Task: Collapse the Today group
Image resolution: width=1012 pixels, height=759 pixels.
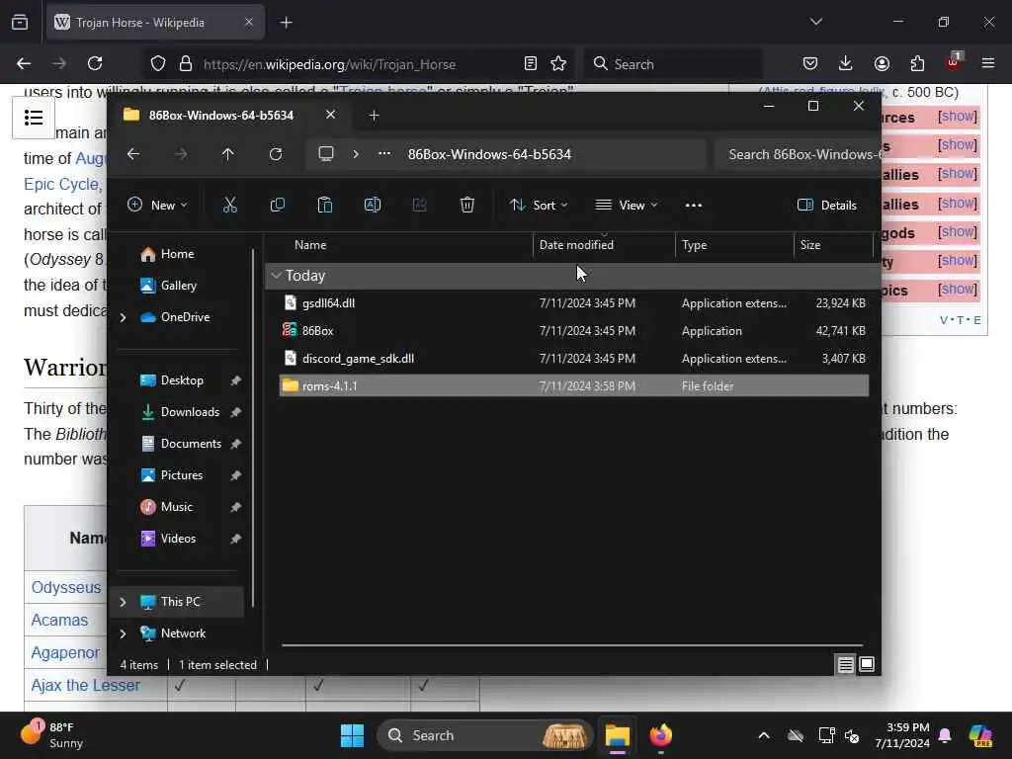Action: (x=277, y=276)
